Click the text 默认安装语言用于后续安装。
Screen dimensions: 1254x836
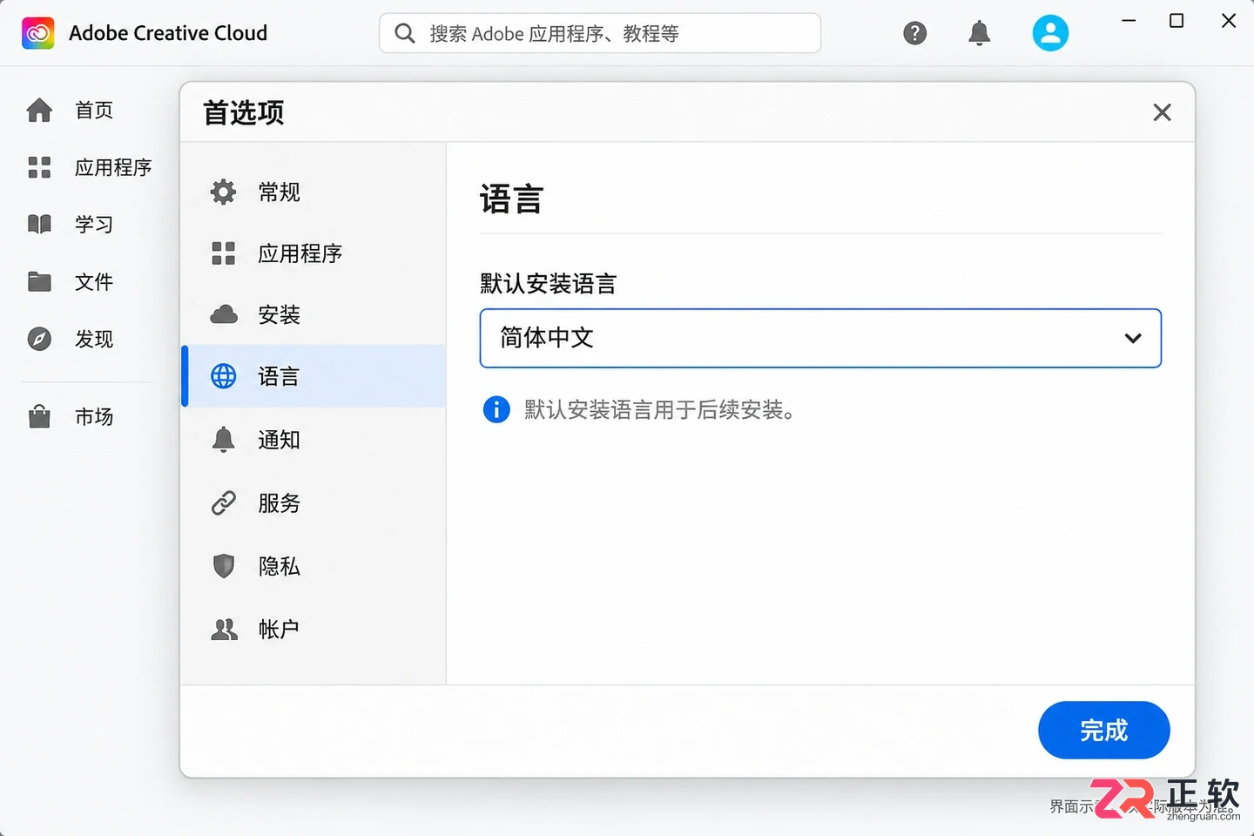660,409
